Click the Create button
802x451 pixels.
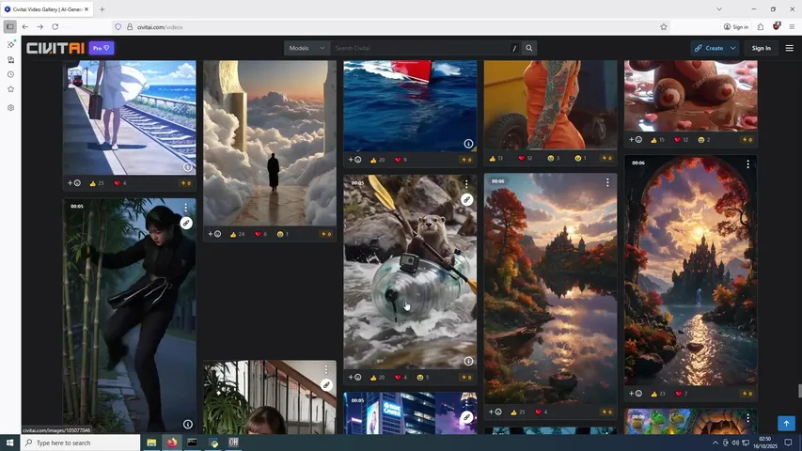pyautogui.click(x=709, y=48)
